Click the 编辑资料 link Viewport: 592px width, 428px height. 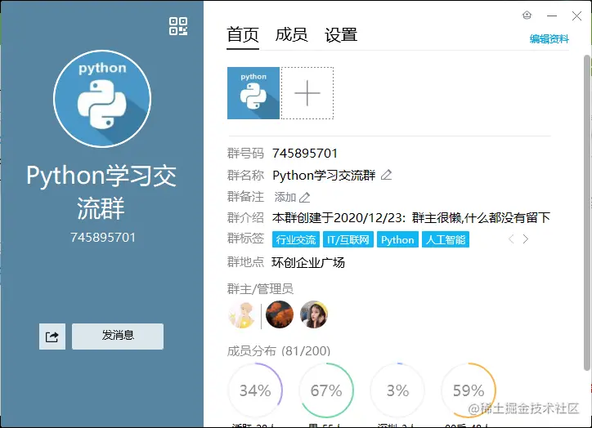pos(549,39)
